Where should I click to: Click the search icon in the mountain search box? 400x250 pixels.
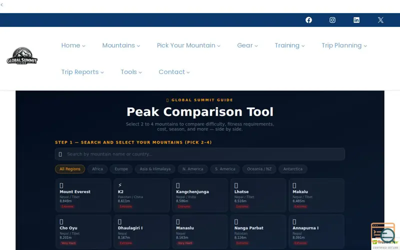pos(60,154)
